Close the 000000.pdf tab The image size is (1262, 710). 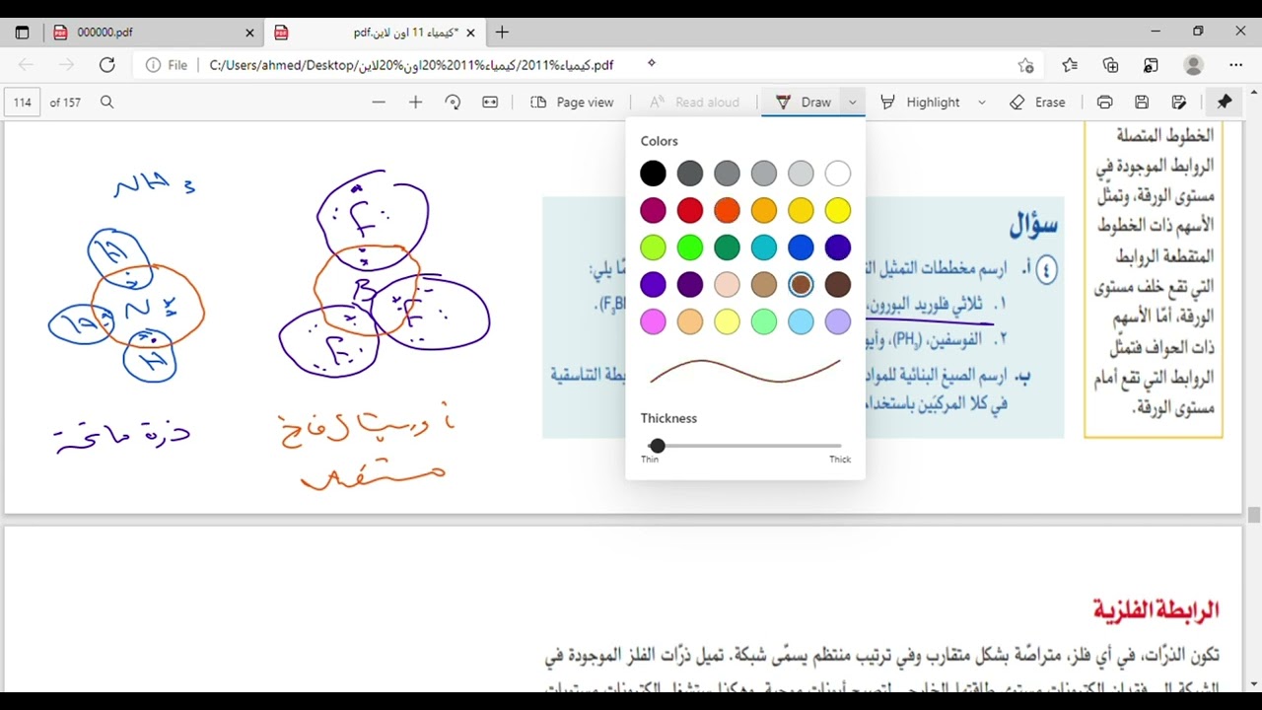249,33
